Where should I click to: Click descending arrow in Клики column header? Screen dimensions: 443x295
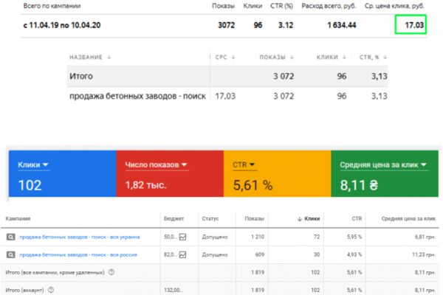pyautogui.click(x=300, y=219)
